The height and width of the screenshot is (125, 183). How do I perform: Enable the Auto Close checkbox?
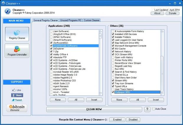pyautogui.click(x=153, y=109)
